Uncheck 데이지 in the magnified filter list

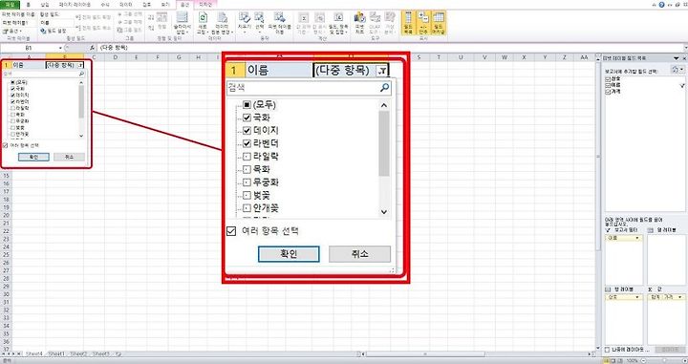[247, 131]
